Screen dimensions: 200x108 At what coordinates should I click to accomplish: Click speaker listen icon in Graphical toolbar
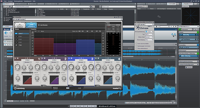coord(87,31)
